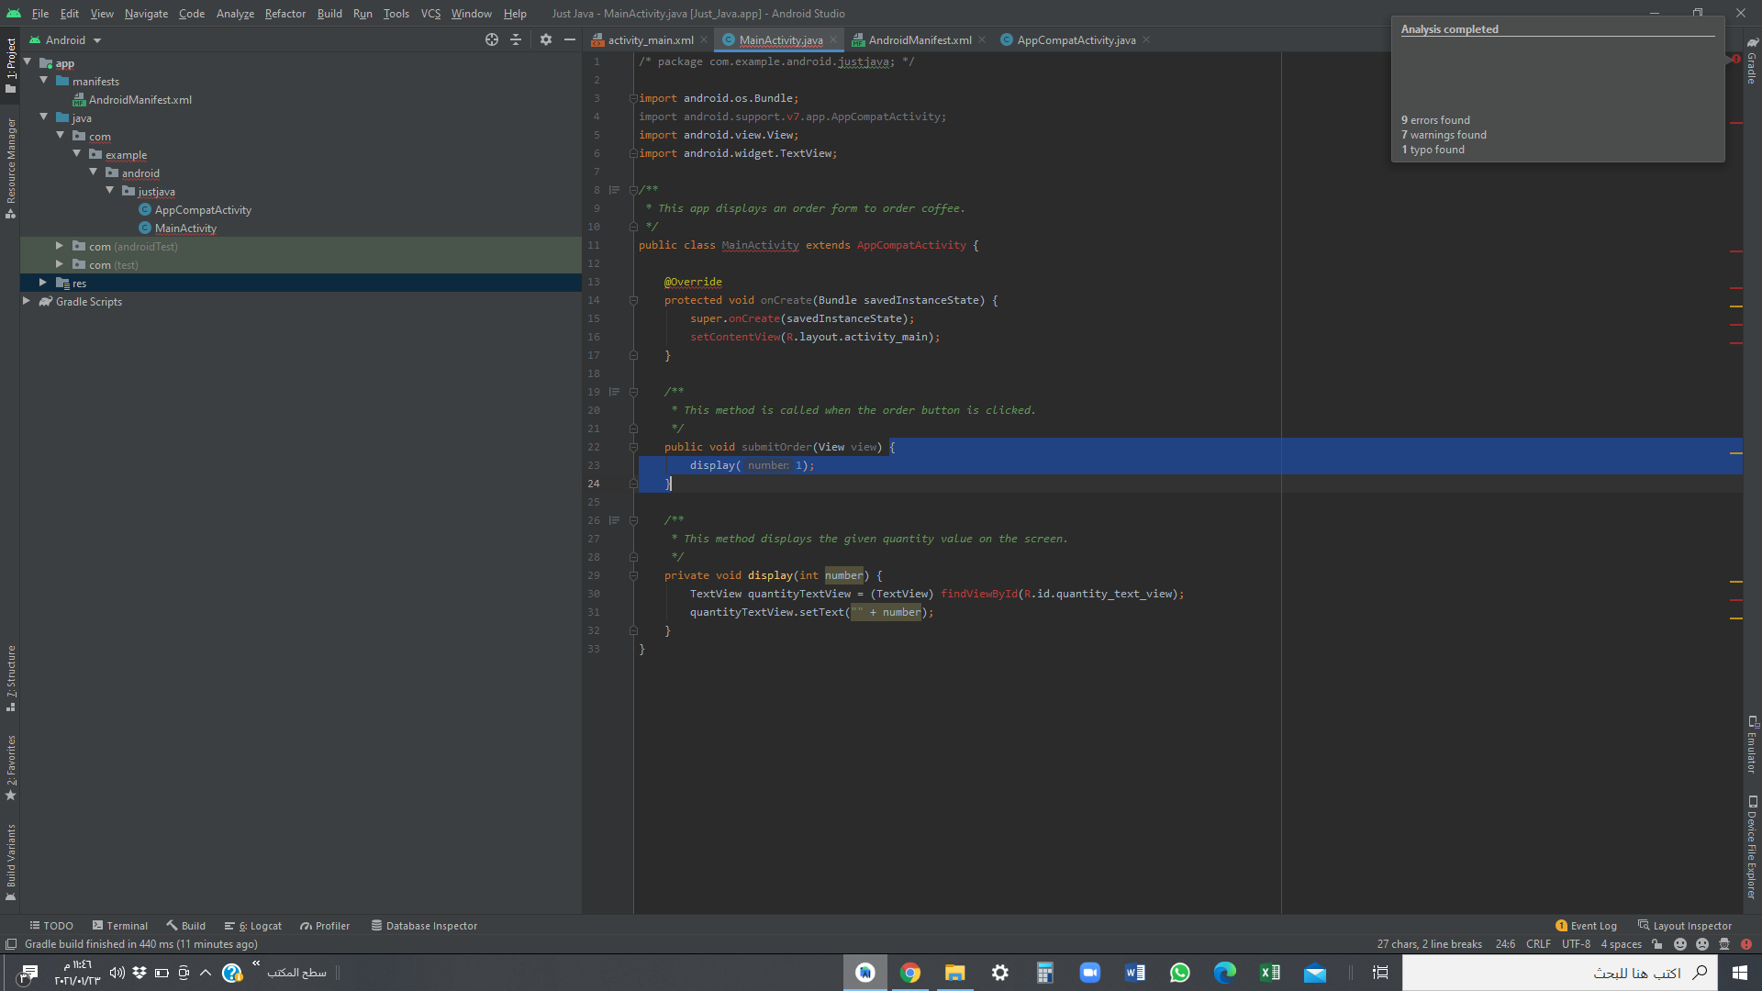Toggle read-only lock icon in status bar
The image size is (1762, 991).
click(1657, 944)
